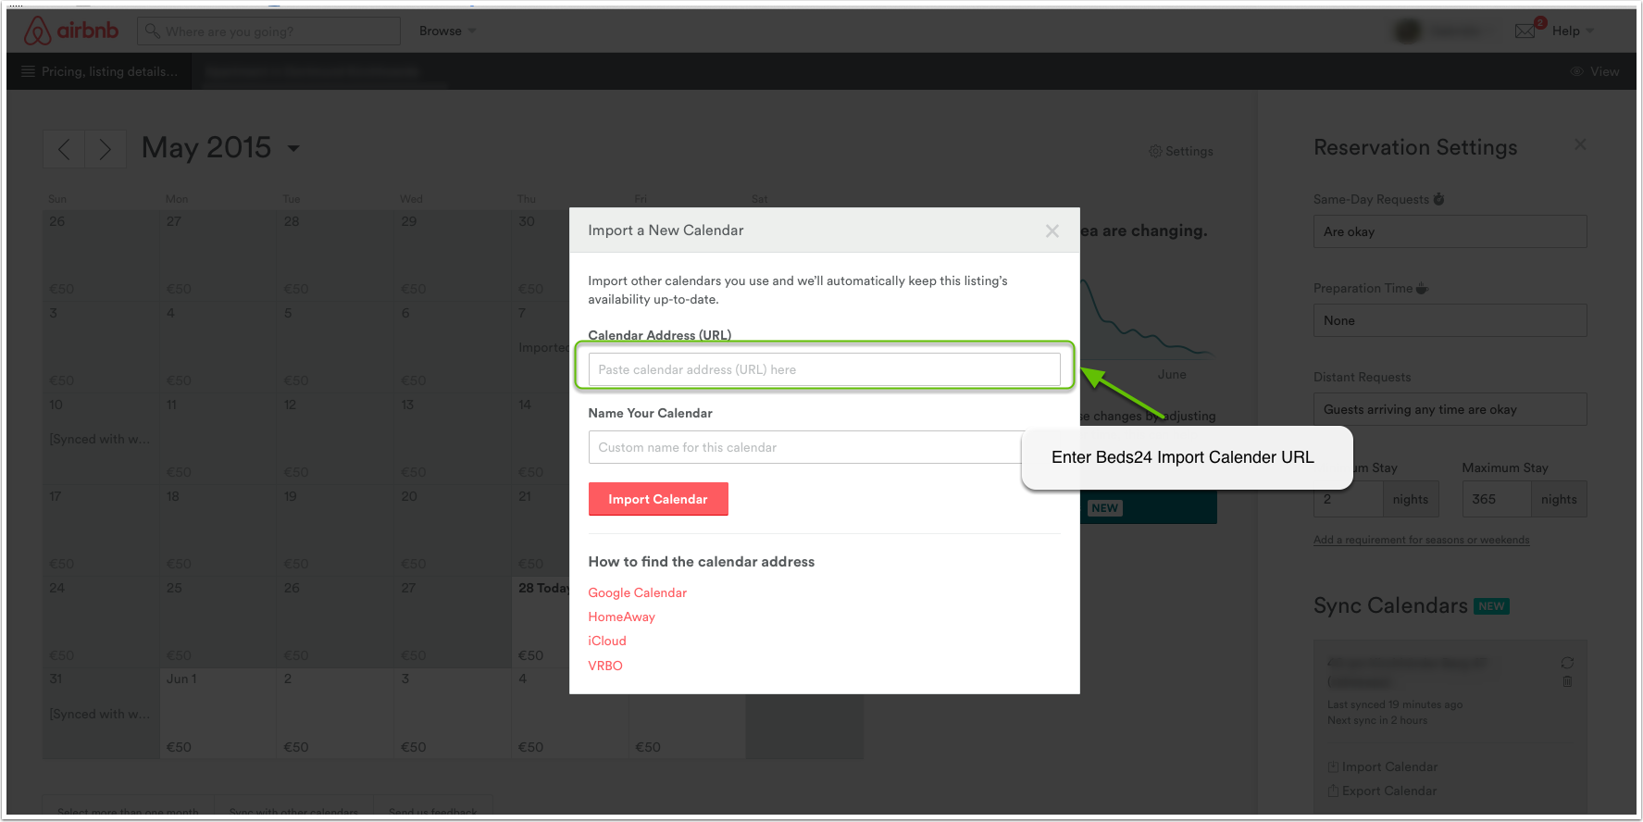Click the Maximum Stay 365 field
This screenshot has width=1643, height=822.
1496,499
